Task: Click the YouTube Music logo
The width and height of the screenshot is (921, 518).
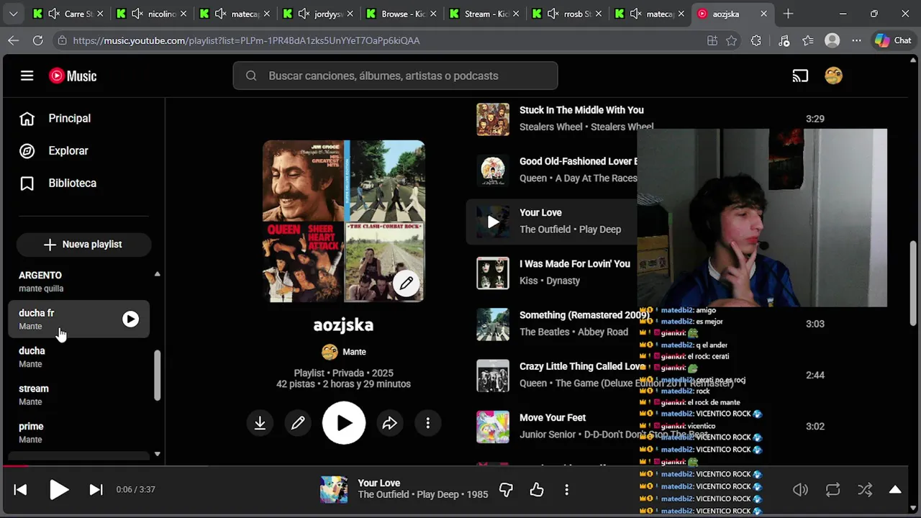Action: 73,76
